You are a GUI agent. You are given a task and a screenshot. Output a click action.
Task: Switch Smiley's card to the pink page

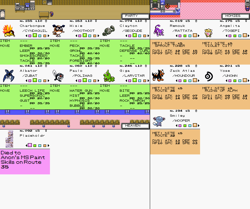(180, 126)
